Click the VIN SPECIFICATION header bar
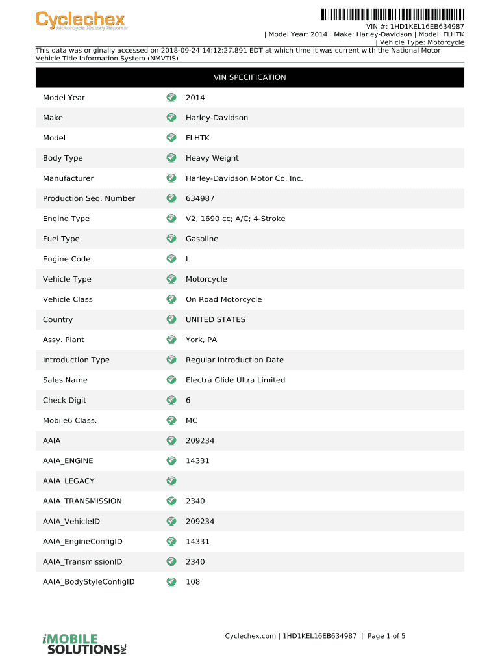The image size is (500, 666). [x=250, y=77]
